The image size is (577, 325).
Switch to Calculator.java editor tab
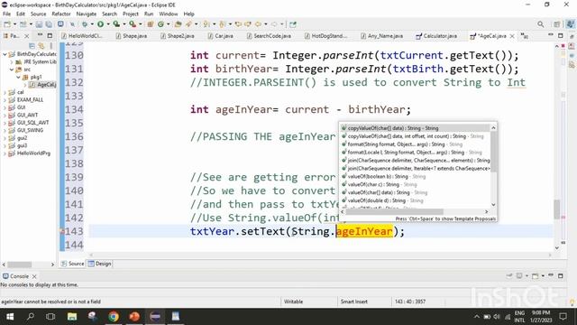click(436, 36)
